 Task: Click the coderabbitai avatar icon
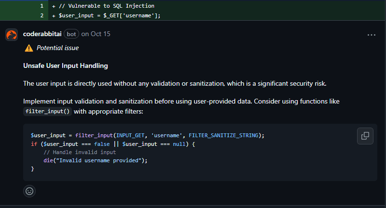pyautogui.click(x=12, y=35)
